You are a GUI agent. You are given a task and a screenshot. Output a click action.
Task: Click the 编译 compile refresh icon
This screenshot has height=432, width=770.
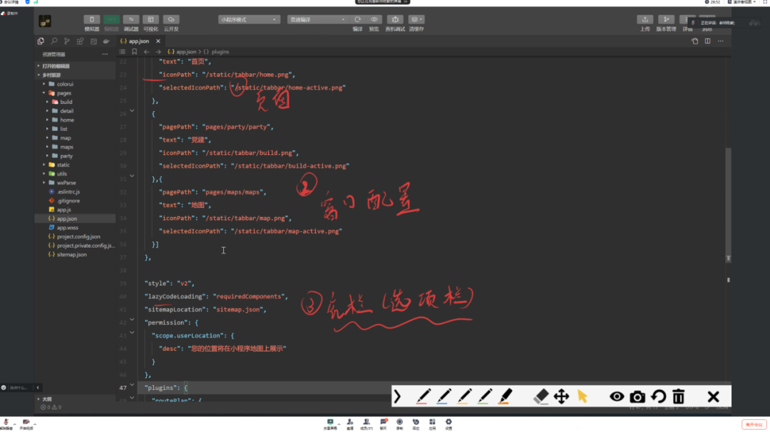click(x=357, y=20)
